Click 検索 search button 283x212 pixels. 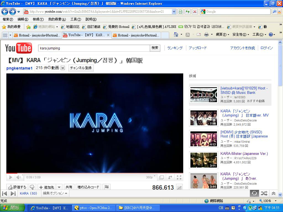pos(155,48)
